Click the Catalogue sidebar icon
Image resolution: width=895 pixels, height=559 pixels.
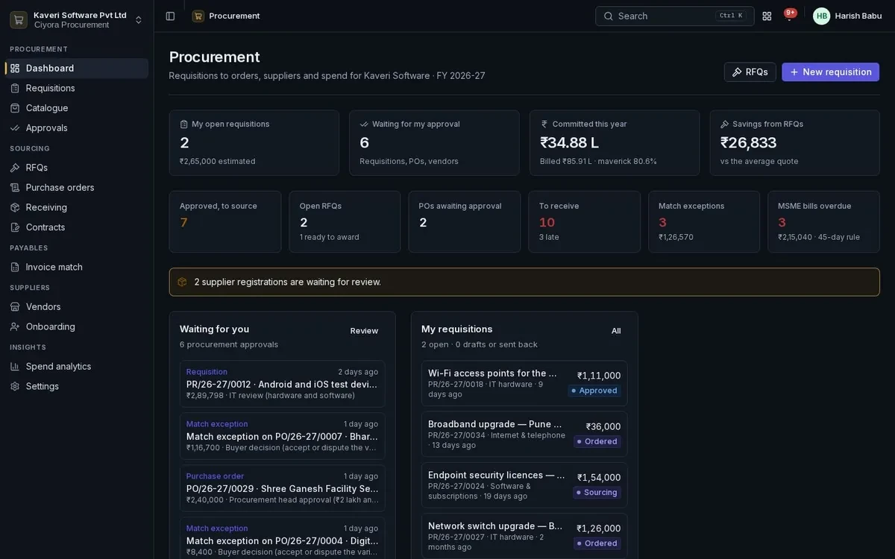[15, 108]
